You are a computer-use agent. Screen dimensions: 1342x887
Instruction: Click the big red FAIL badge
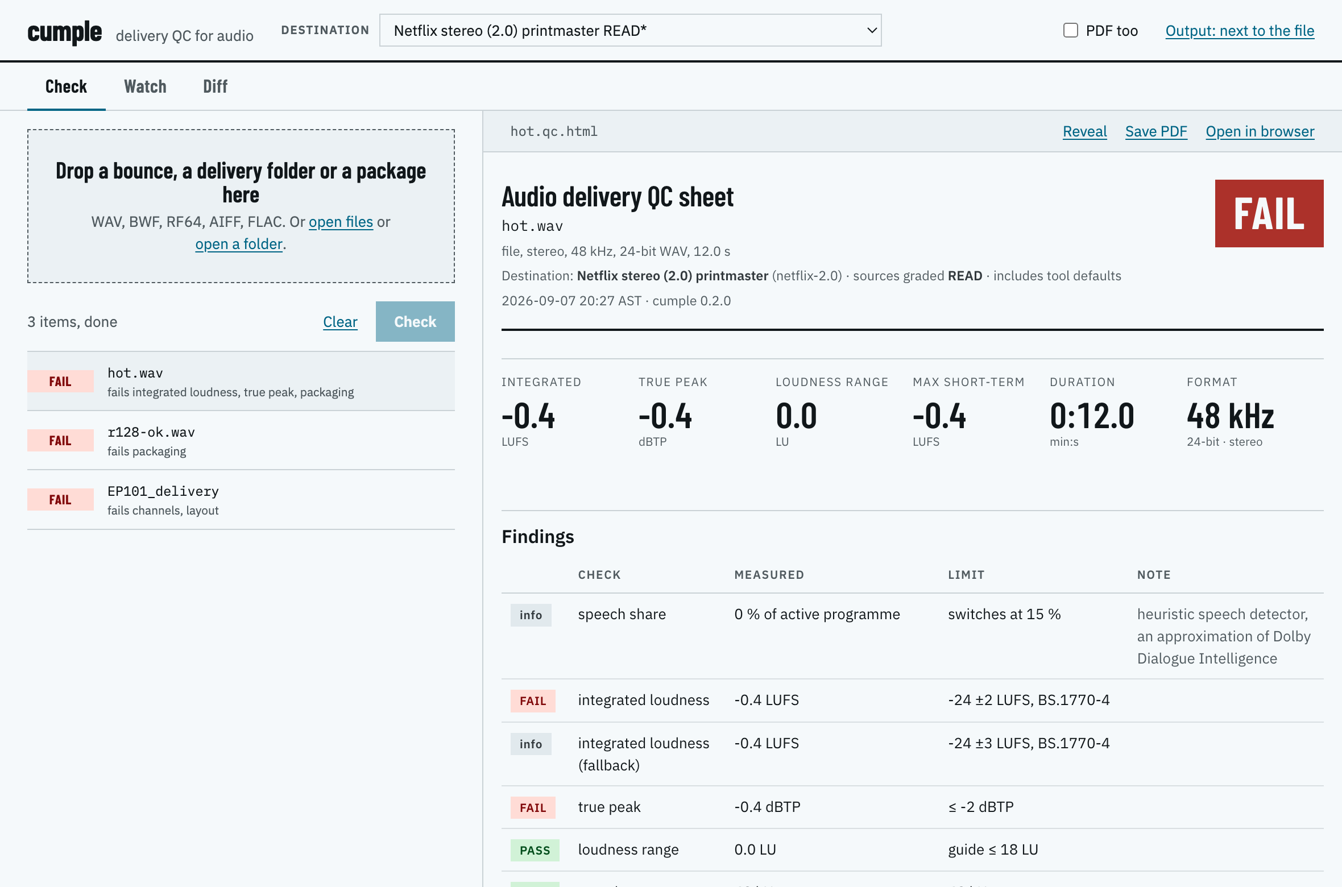pos(1269,213)
